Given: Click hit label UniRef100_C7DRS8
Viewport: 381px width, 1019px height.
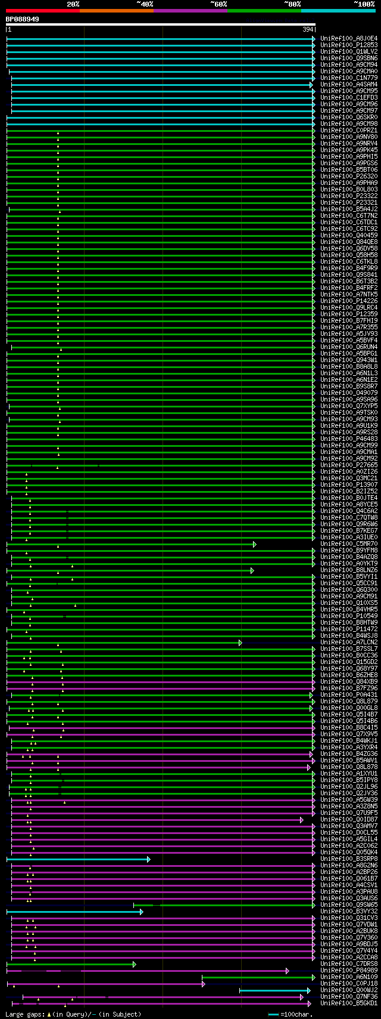Looking at the screenshot, I should pyautogui.click(x=349, y=964).
